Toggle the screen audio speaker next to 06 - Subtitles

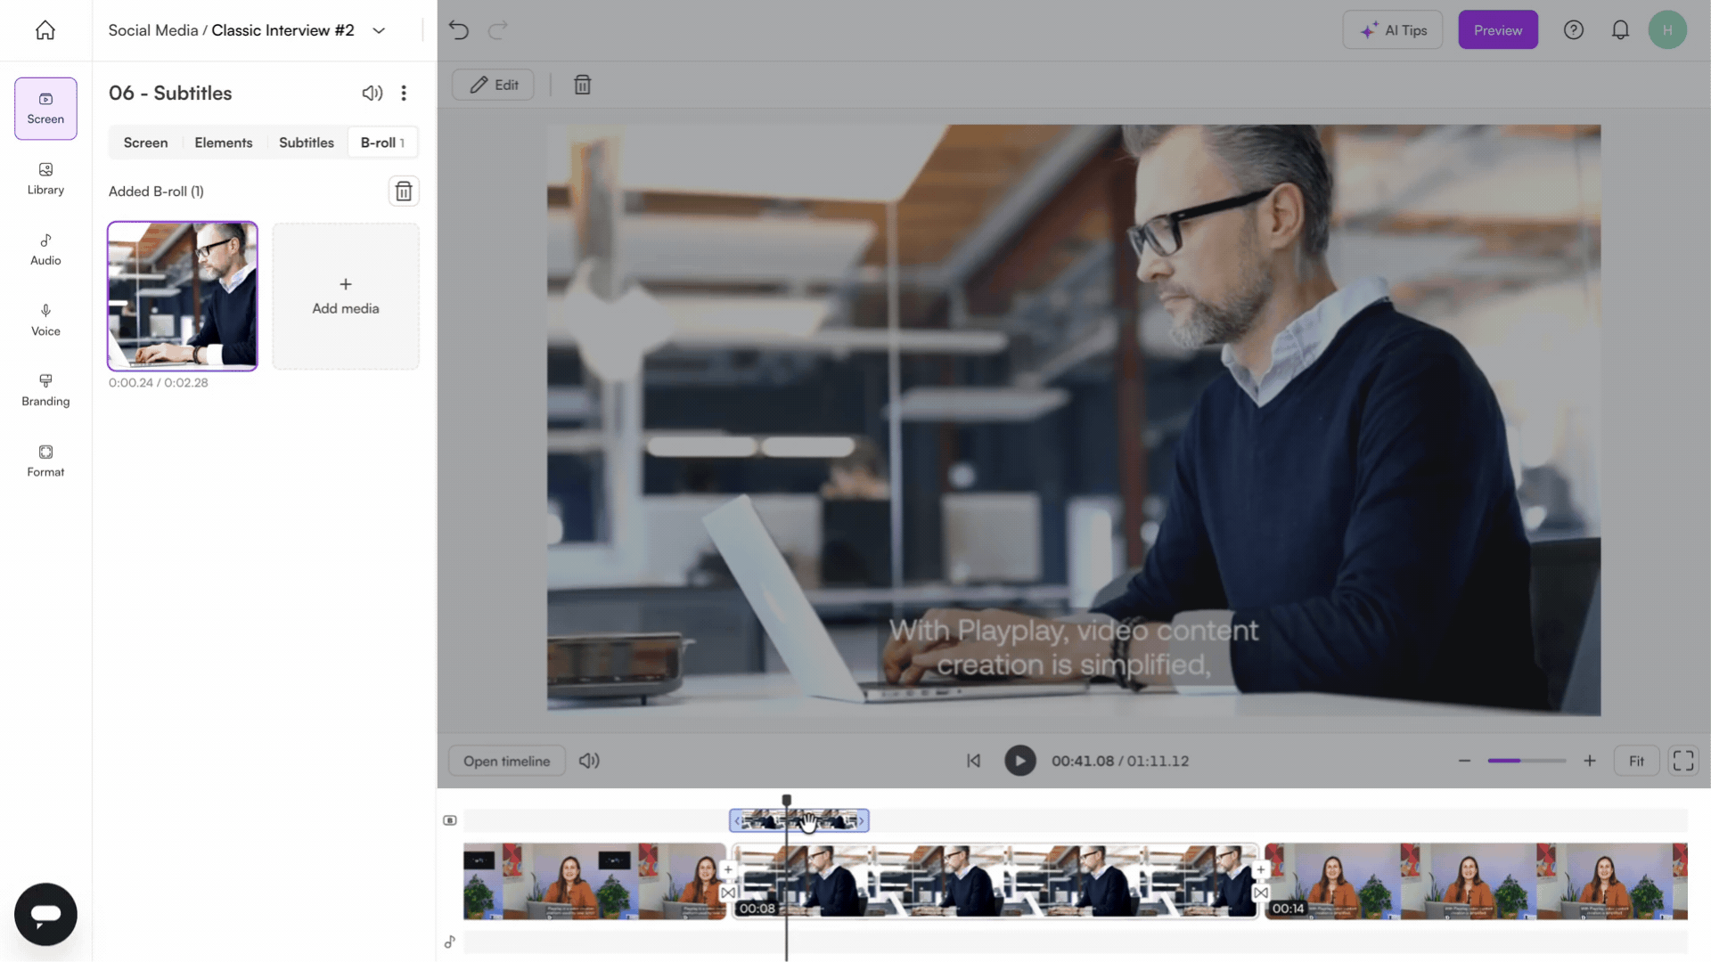coord(372,94)
